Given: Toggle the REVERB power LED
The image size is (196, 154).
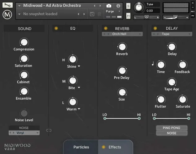Looking at the screenshot, I should [x=106, y=28].
